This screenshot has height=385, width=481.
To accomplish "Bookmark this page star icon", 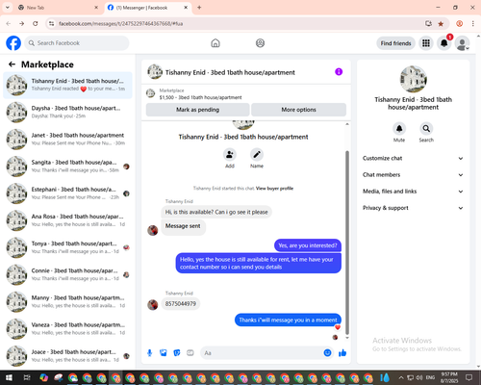I will pyautogui.click(x=441, y=24).
